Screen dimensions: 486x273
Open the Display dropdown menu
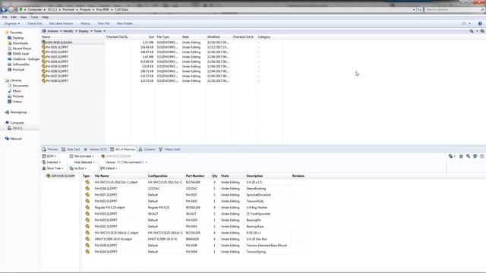[85, 31]
